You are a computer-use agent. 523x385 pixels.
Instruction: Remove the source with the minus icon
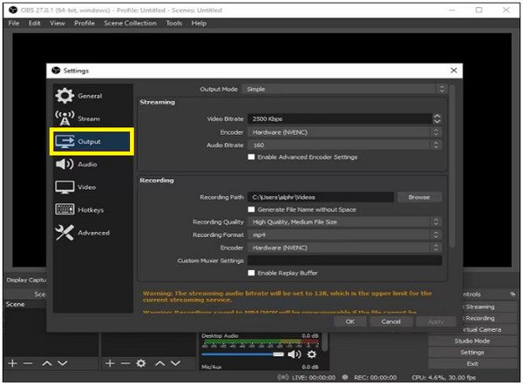pyautogui.click(x=126, y=363)
